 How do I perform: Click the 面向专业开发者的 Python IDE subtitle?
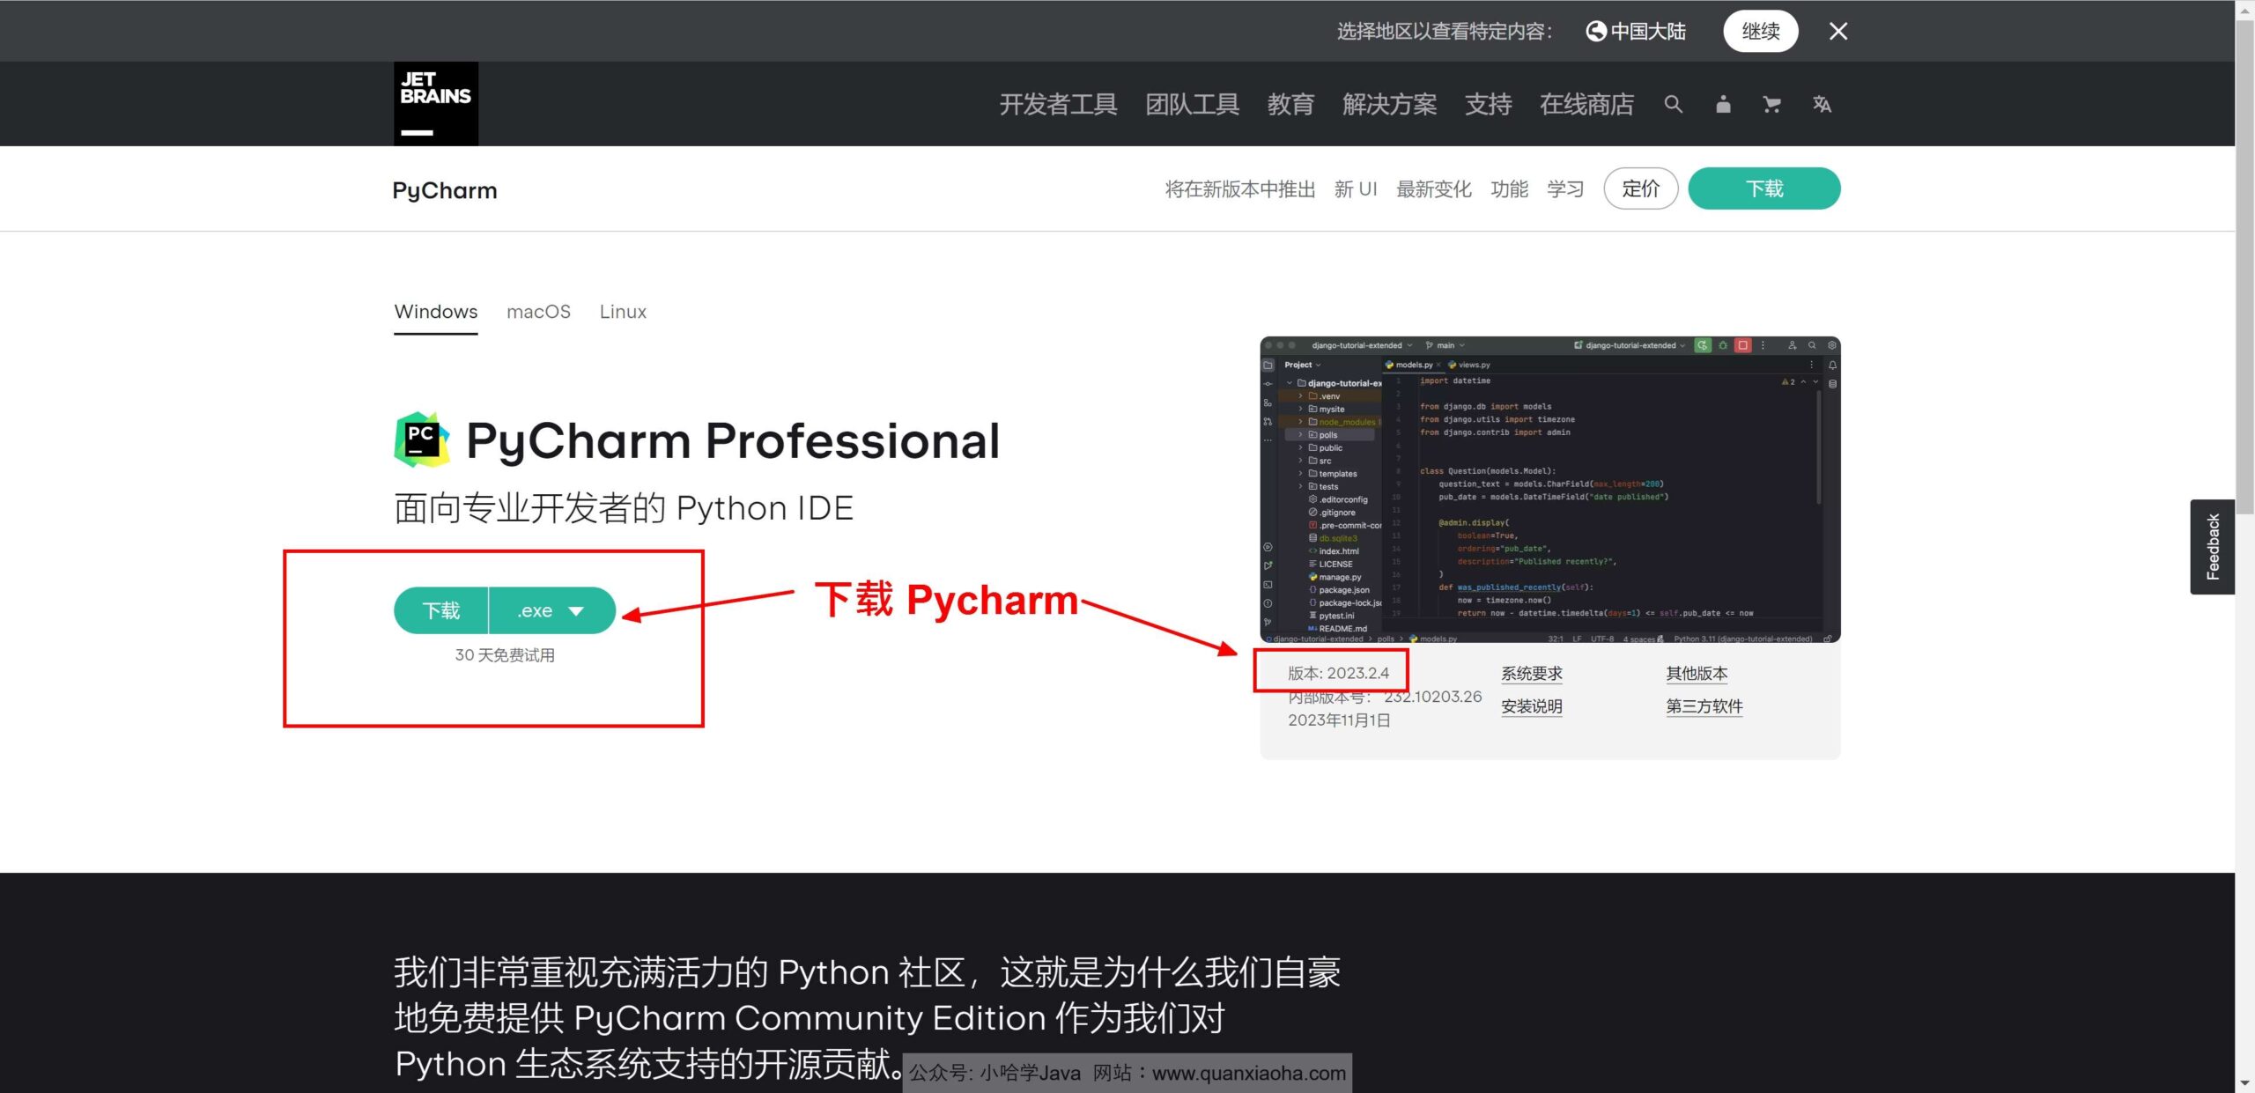pos(624,508)
